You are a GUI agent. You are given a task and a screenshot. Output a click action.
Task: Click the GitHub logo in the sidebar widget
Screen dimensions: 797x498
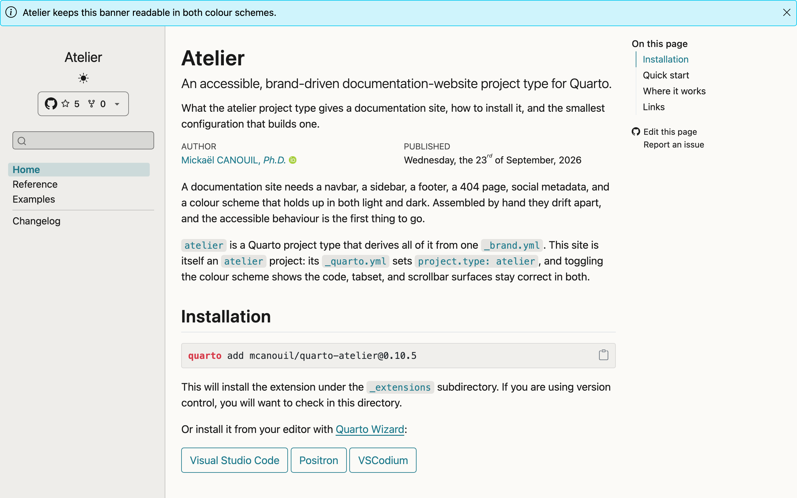(51, 104)
